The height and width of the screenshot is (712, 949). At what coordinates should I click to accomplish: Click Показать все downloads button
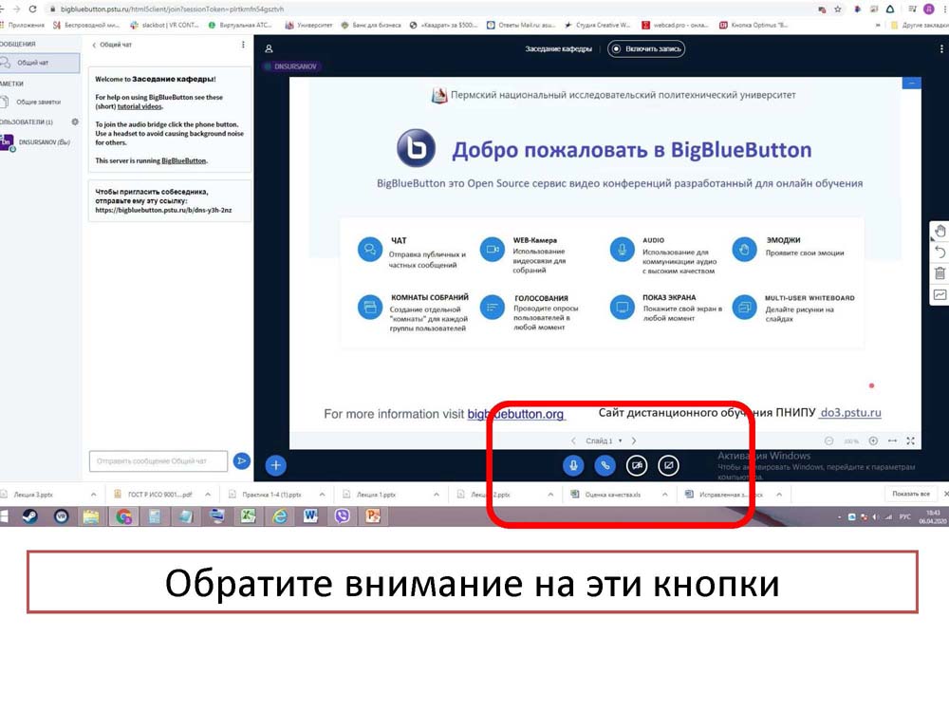[910, 494]
